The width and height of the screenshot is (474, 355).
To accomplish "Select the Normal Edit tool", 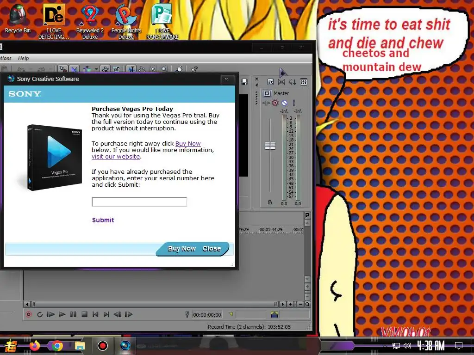I will coord(131,69).
